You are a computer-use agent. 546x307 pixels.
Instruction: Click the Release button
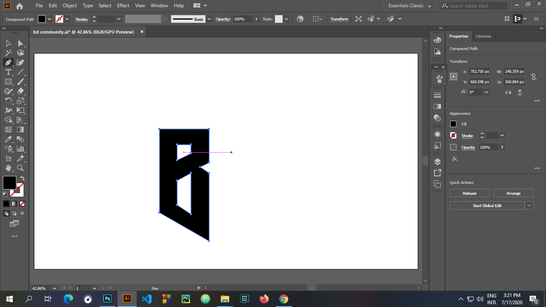click(470, 193)
